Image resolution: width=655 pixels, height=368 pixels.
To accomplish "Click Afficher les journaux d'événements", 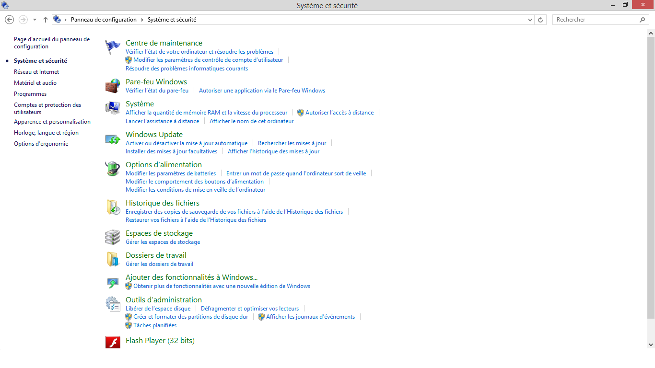I will (x=310, y=317).
